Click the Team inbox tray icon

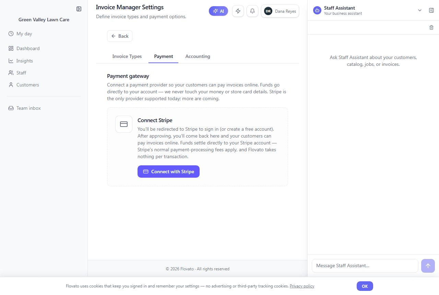(x=11, y=108)
